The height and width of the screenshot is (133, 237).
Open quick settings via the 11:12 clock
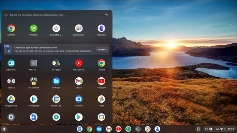pos(230,129)
